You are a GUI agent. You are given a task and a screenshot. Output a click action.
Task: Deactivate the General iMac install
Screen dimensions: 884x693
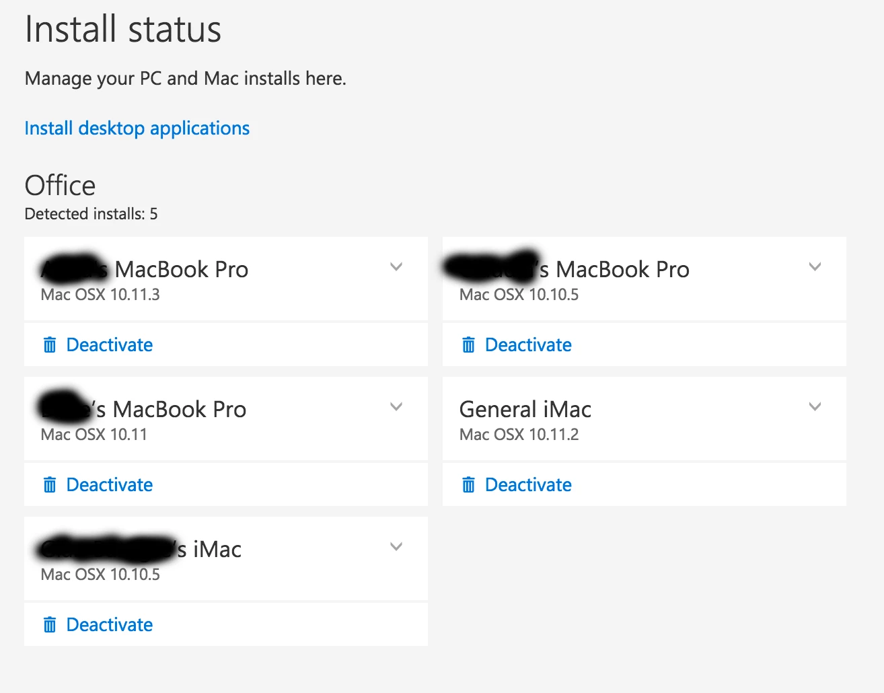[x=528, y=484]
